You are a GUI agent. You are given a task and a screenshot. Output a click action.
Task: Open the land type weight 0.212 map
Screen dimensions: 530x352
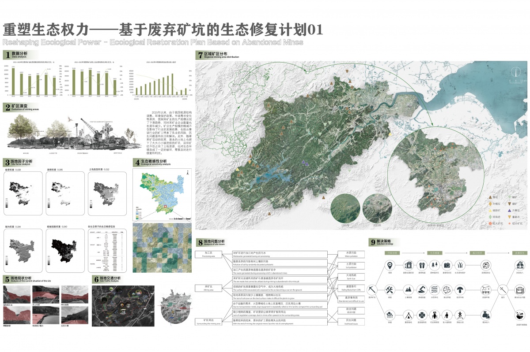point(107,194)
